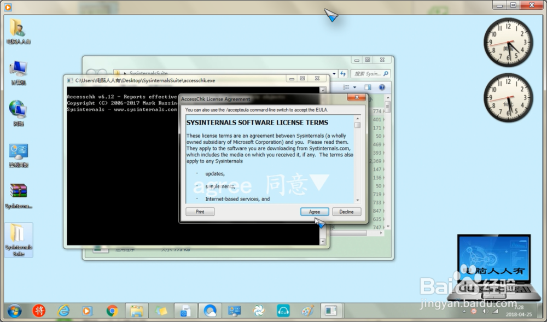The image size is (547, 322).
Task: Open the pinwheel taskbar icon
Action: click(259, 311)
